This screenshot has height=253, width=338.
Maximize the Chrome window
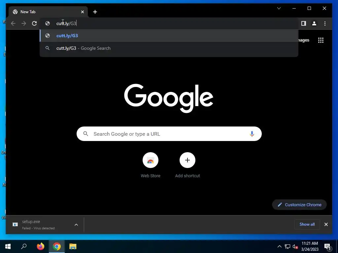coord(309,8)
